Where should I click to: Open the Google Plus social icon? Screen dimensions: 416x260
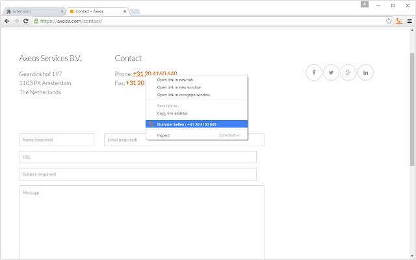pos(348,72)
